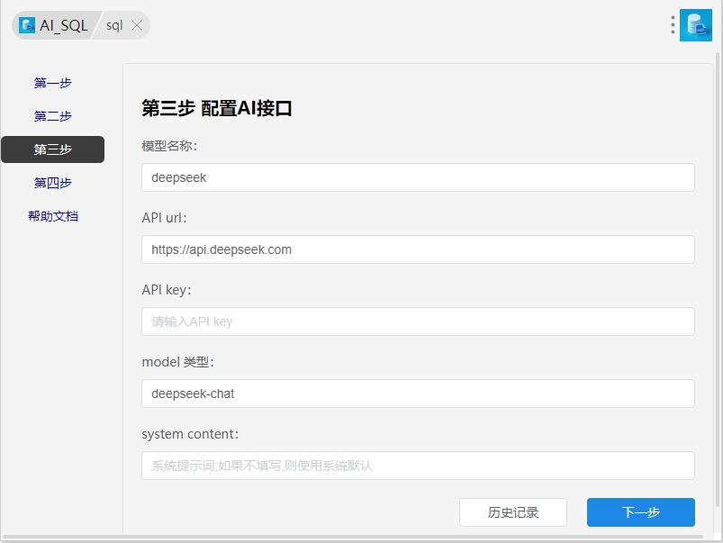Select the active 第三步 step

tap(52, 149)
